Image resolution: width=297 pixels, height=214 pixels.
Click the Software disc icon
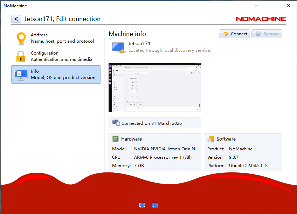click(210, 139)
